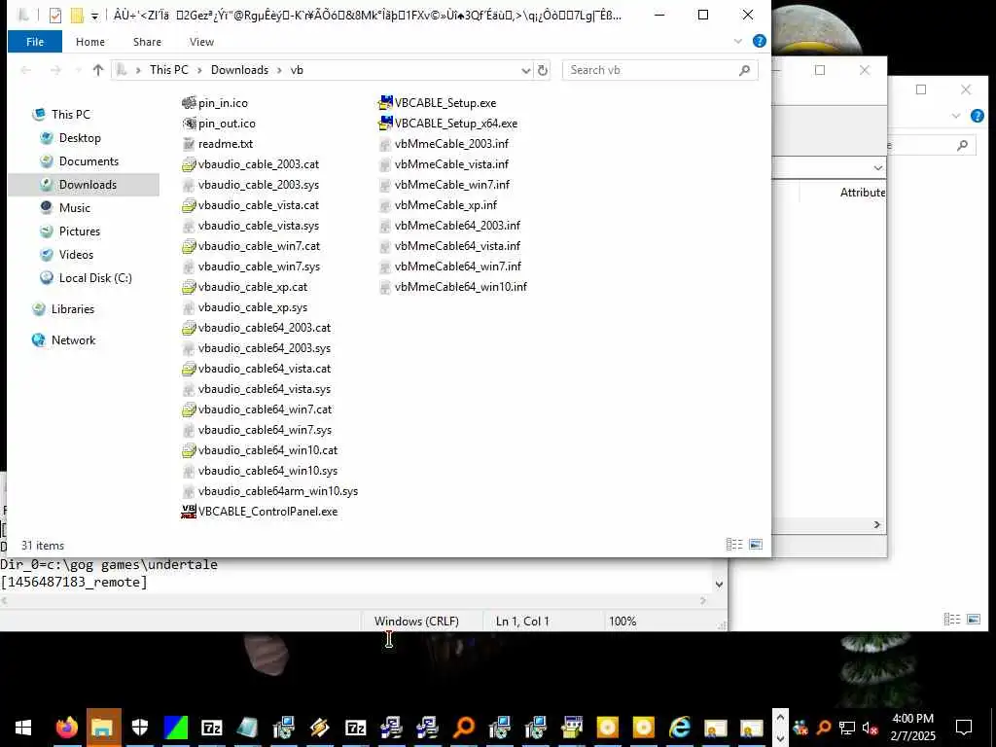Select This PC in navigation pane
996x747 pixels.
coord(70,115)
